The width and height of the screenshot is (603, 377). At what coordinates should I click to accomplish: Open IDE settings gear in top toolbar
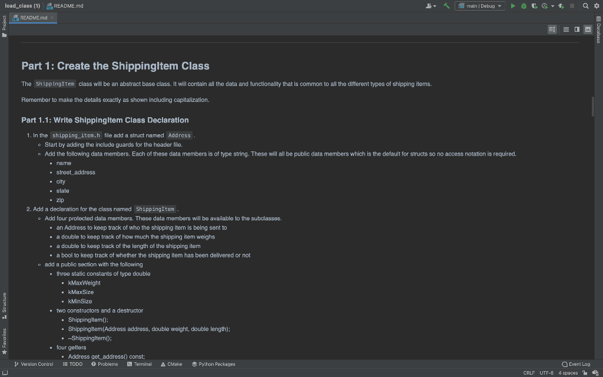pyautogui.click(x=597, y=6)
